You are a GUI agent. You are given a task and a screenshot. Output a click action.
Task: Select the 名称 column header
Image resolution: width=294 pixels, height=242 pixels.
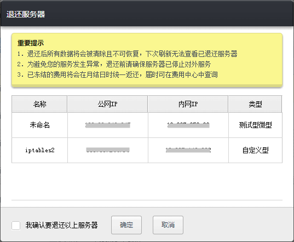click(39, 104)
